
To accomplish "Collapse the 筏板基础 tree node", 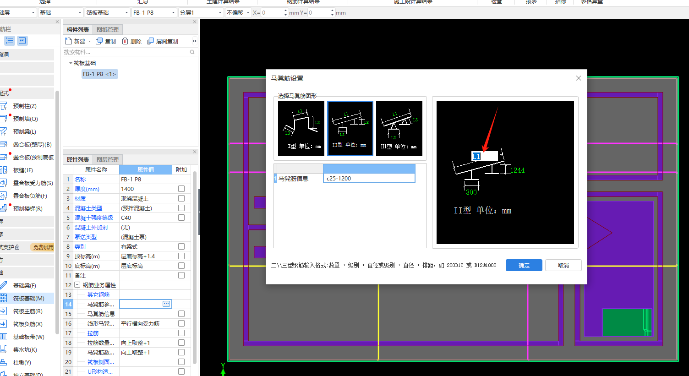I will click(x=71, y=63).
